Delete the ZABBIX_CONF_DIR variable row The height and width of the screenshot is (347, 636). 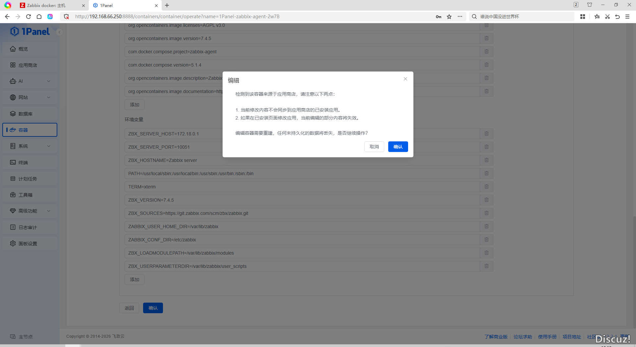click(487, 240)
